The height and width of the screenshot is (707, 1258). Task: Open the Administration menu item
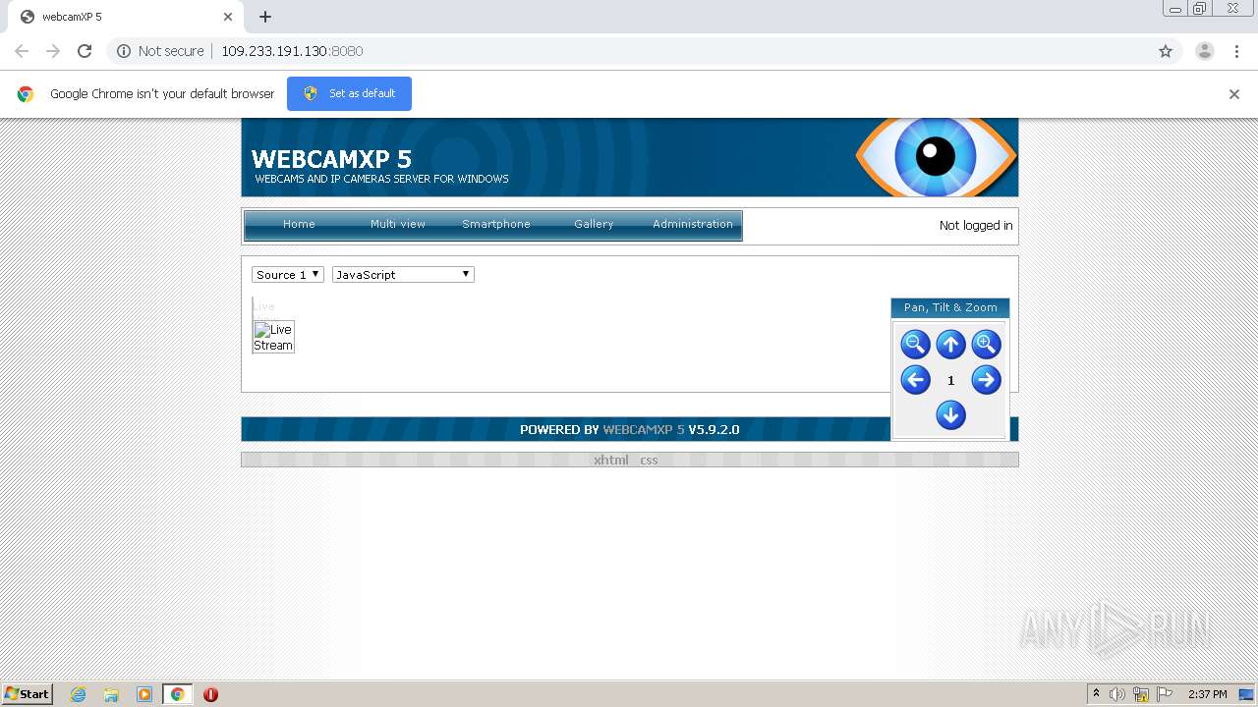pyautogui.click(x=693, y=224)
